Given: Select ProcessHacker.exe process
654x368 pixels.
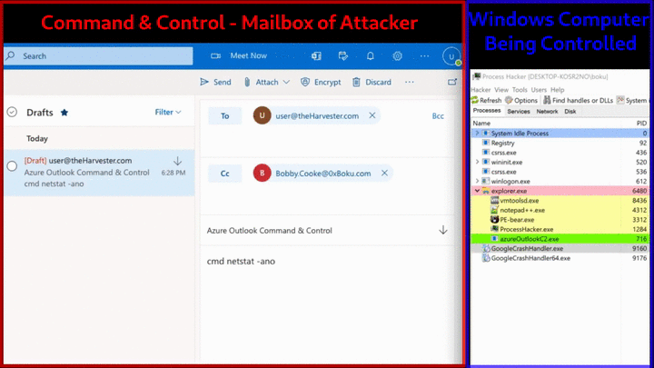Looking at the screenshot, I should (560, 229).
